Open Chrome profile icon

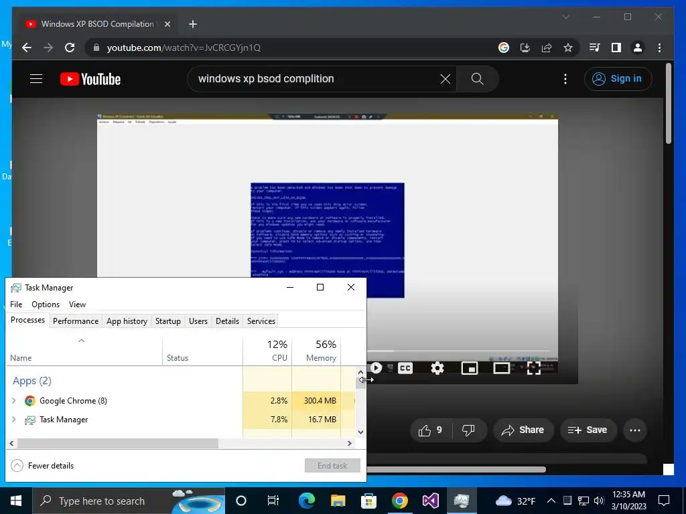click(638, 48)
